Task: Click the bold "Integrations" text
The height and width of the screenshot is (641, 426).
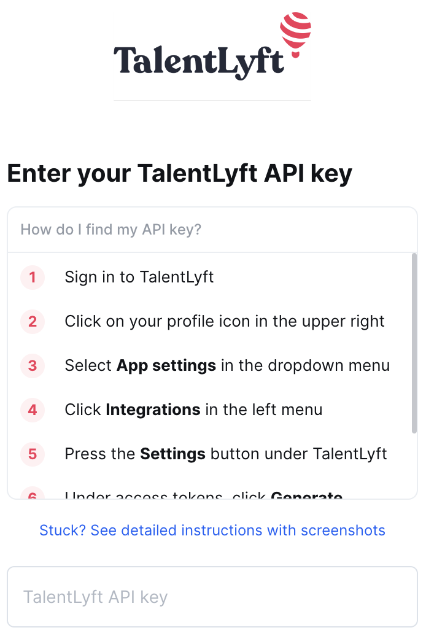Action: tap(153, 410)
